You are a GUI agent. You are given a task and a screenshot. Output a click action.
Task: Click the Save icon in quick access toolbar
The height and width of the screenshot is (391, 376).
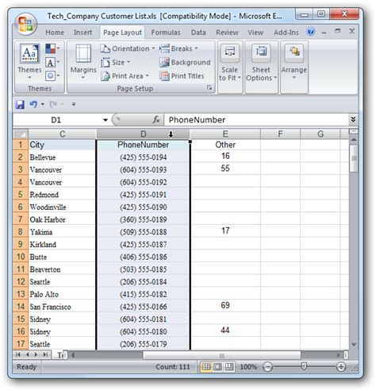(20, 104)
